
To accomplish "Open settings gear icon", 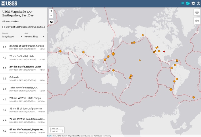I will pos(193,3).
